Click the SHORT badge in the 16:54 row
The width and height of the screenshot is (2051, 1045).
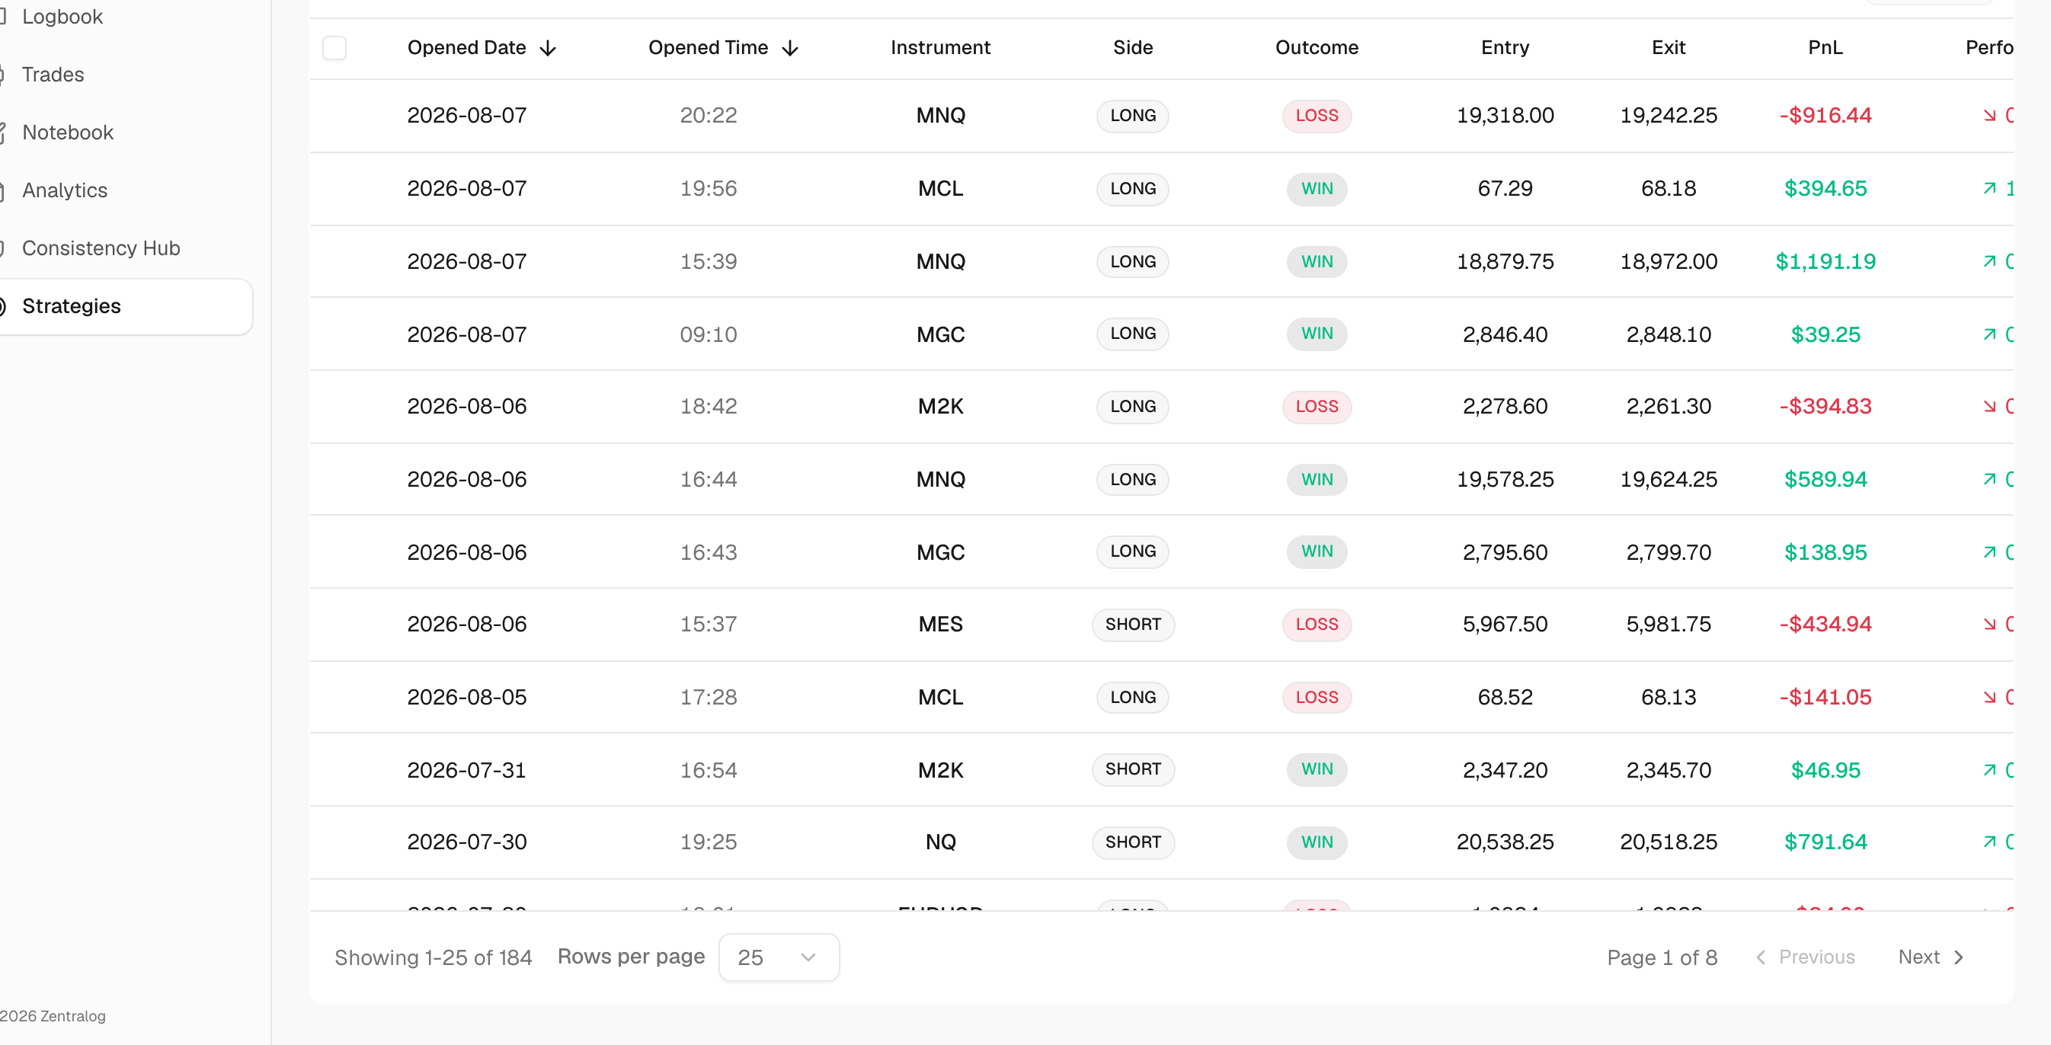pyautogui.click(x=1133, y=769)
